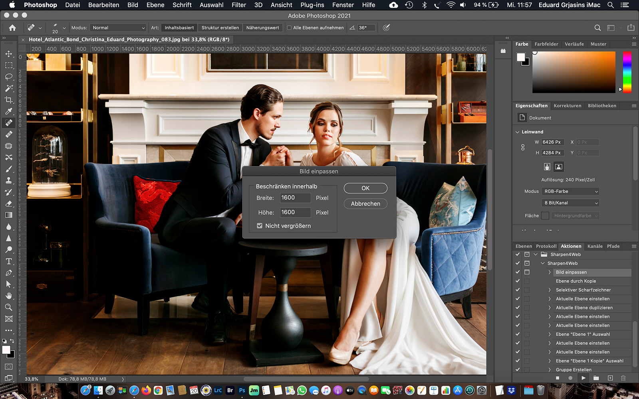Open the Fenster menu

tap(343, 5)
